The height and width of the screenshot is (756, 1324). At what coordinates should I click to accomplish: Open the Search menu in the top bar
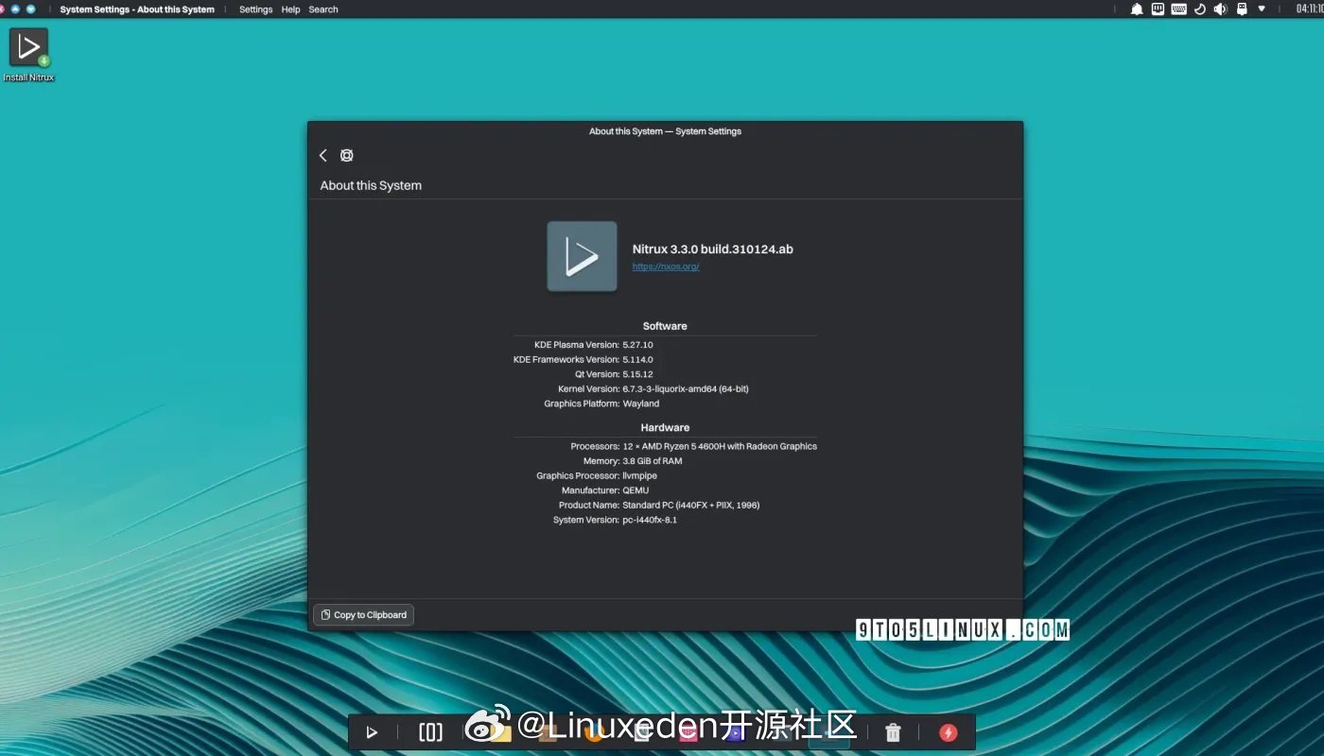tap(323, 9)
